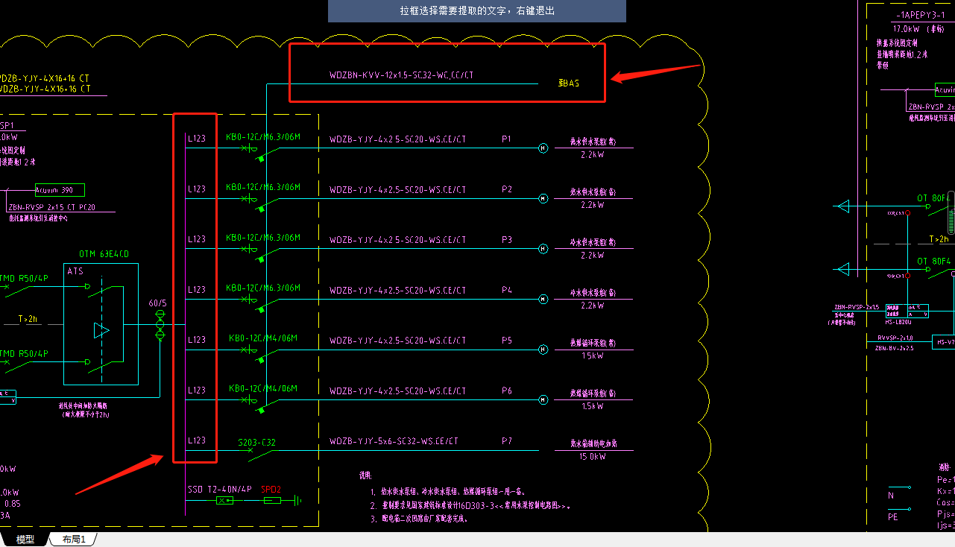
Task: Select the 15.0kW load value
Action: pyautogui.click(x=593, y=456)
